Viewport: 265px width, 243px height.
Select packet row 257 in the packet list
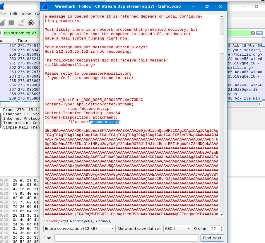pyautogui.click(x=20, y=46)
